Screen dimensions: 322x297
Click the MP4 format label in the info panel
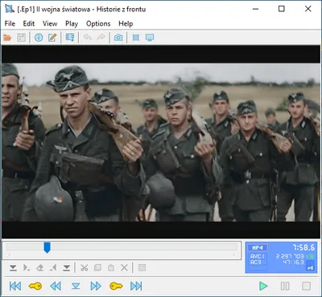pos(258,248)
